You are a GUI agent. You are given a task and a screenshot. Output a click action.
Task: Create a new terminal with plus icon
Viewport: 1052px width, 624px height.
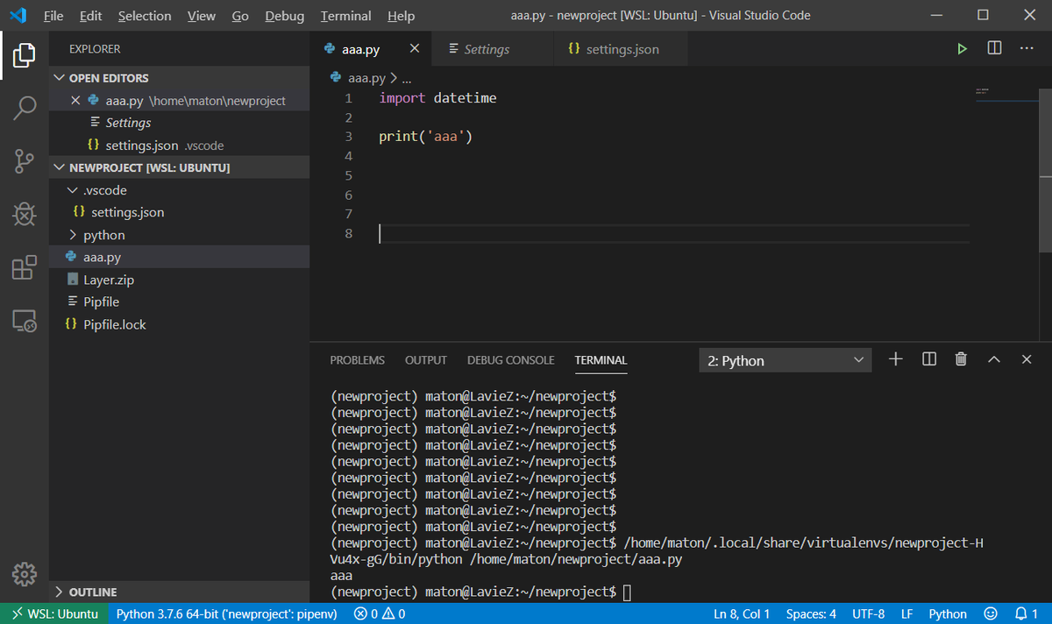[x=896, y=359]
